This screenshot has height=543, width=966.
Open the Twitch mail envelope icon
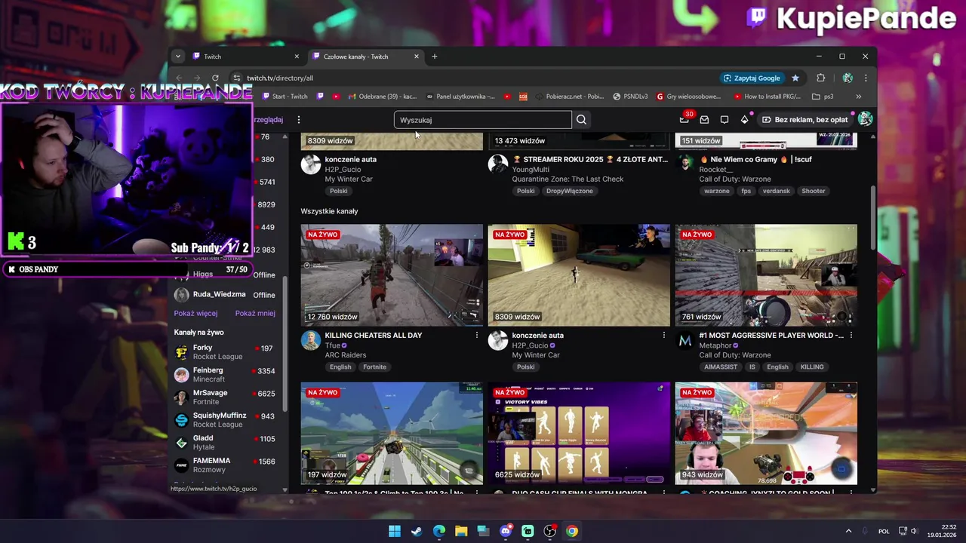(x=704, y=120)
